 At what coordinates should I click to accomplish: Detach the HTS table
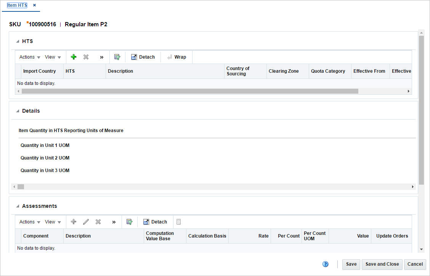[143, 57]
